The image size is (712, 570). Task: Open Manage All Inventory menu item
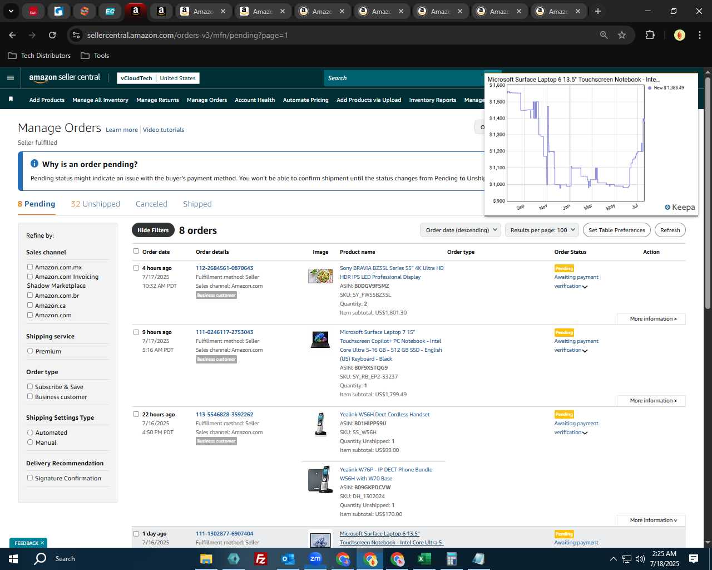100,100
